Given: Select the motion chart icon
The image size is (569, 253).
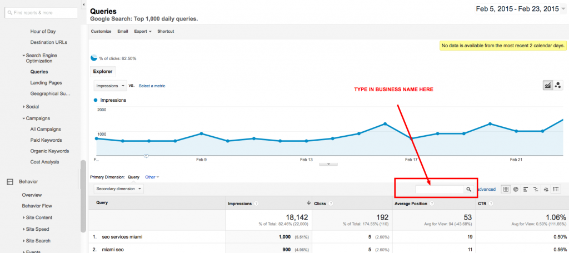Looking at the screenshot, I should point(558,85).
